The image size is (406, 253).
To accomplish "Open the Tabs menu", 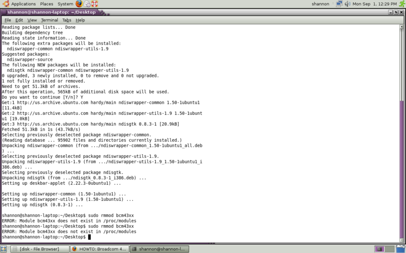I will 66,20.
